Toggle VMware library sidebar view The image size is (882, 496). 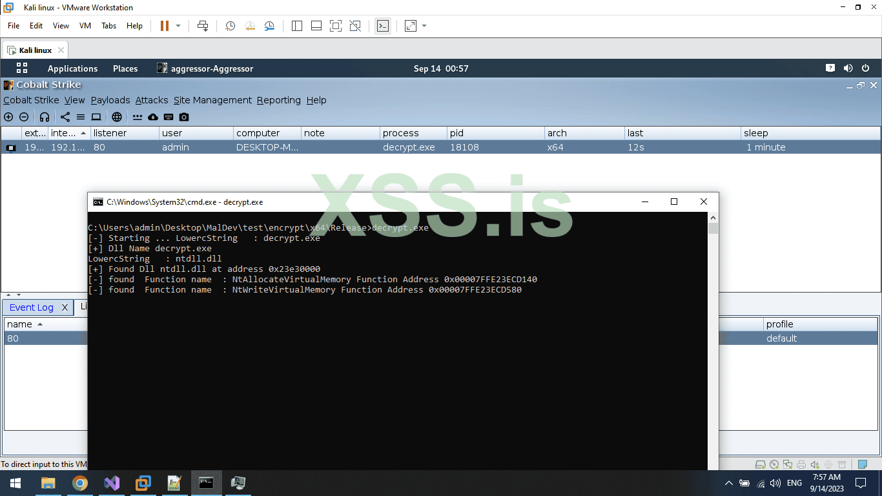click(297, 26)
